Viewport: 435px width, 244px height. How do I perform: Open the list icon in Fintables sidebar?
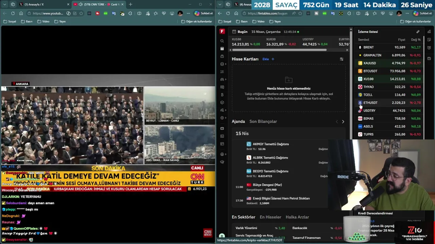click(222, 72)
